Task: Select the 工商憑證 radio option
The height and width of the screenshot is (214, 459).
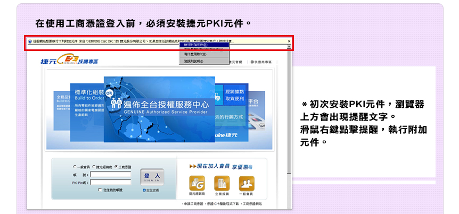Action: coord(116,167)
